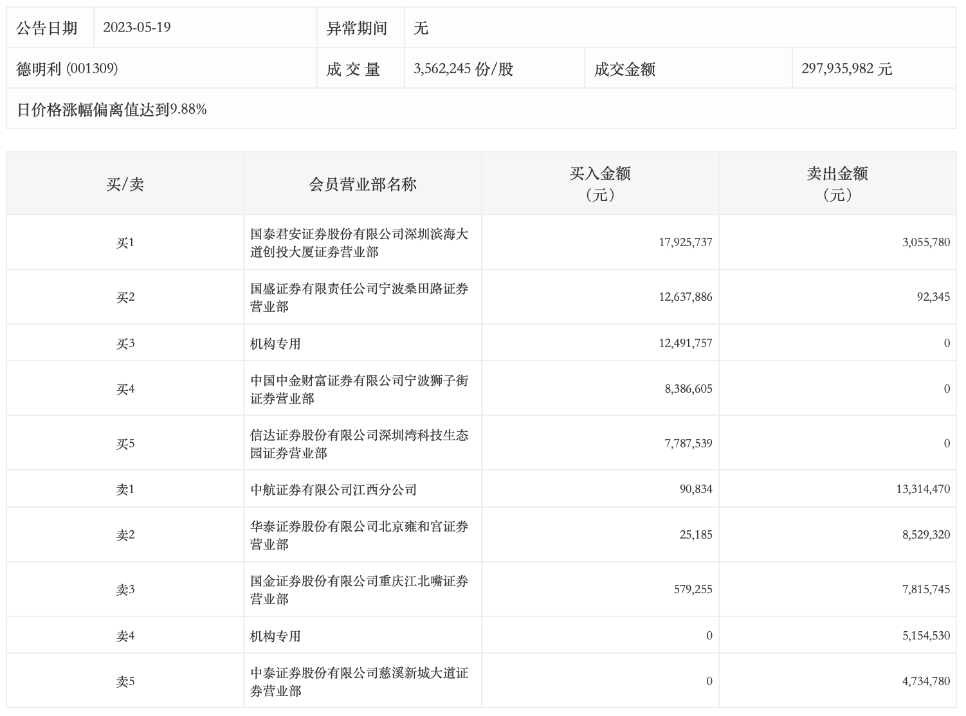This screenshot has width=966, height=716.
Task: Open 中泰证券 慈溪新城大道 branch
Action: coord(359,682)
